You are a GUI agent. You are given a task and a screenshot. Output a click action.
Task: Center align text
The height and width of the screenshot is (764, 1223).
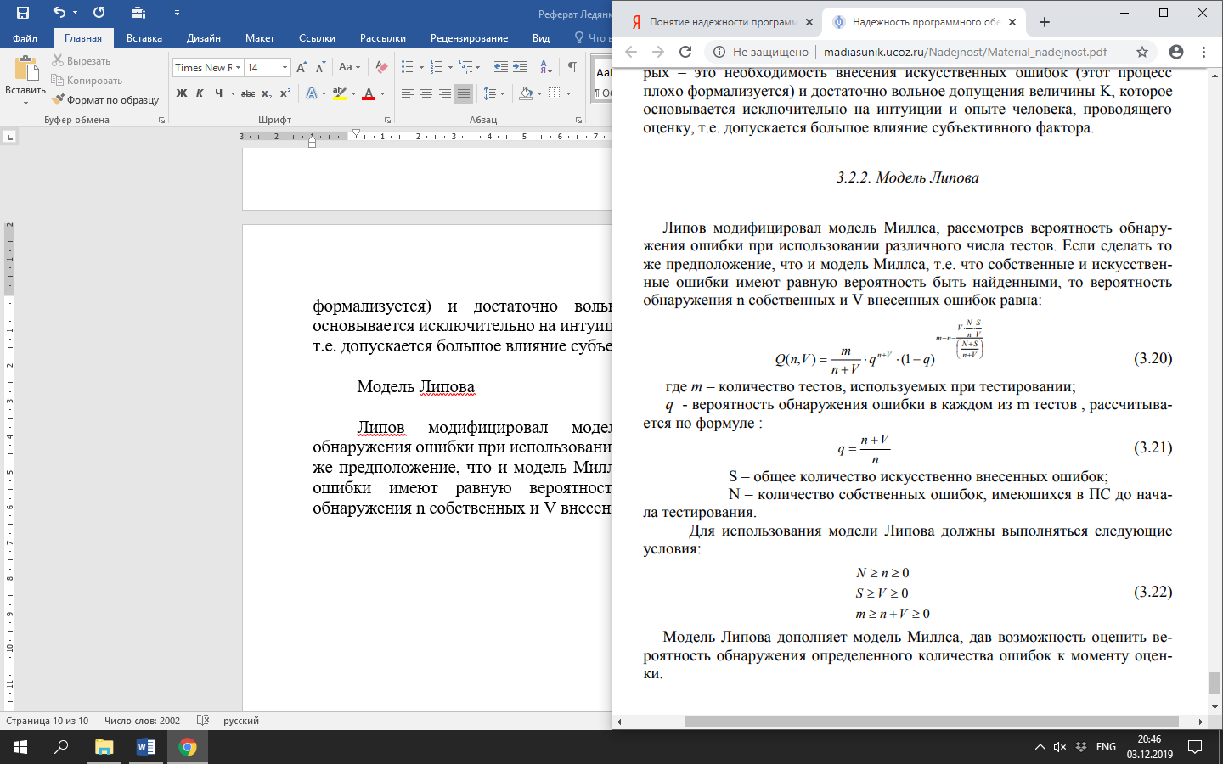(x=426, y=93)
